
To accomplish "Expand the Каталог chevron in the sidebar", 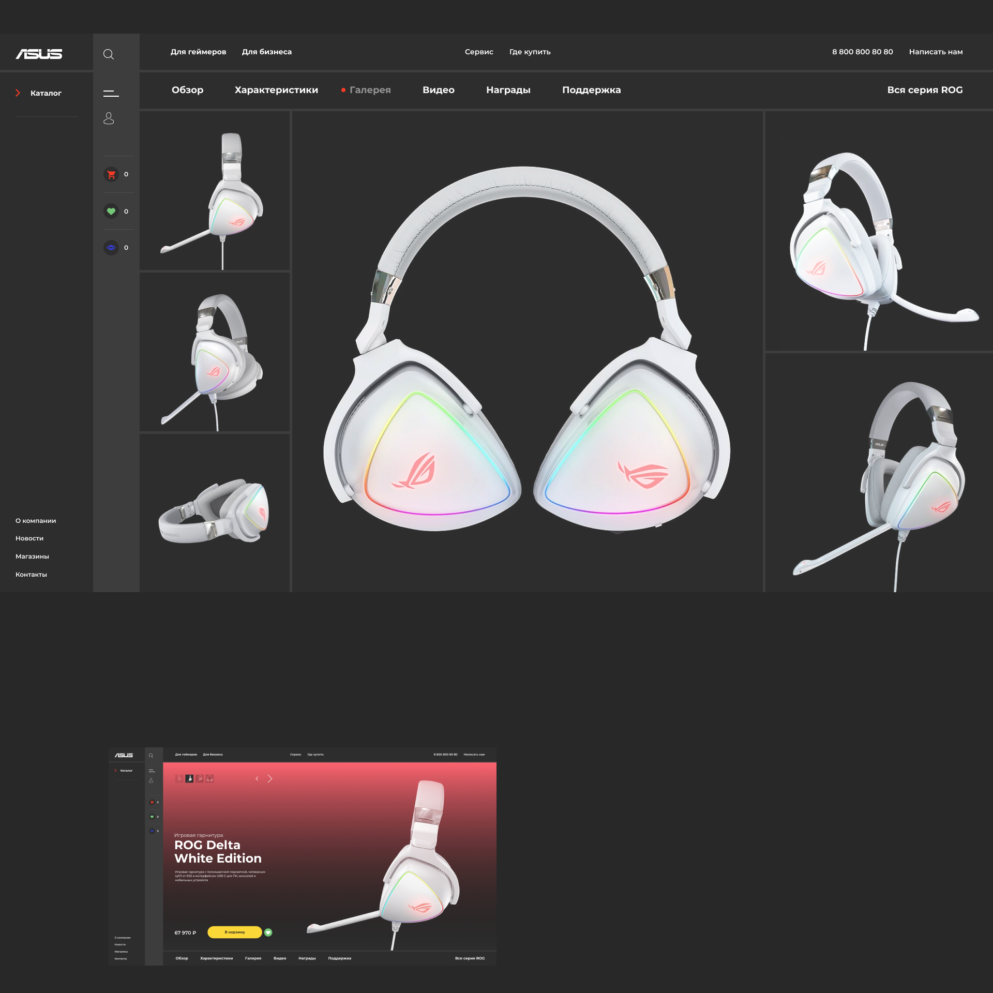I will [x=18, y=93].
